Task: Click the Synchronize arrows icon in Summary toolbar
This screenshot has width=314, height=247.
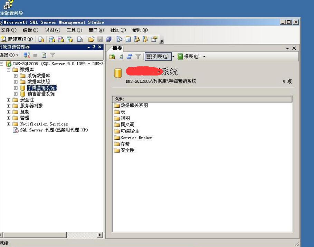Action: 129,57
